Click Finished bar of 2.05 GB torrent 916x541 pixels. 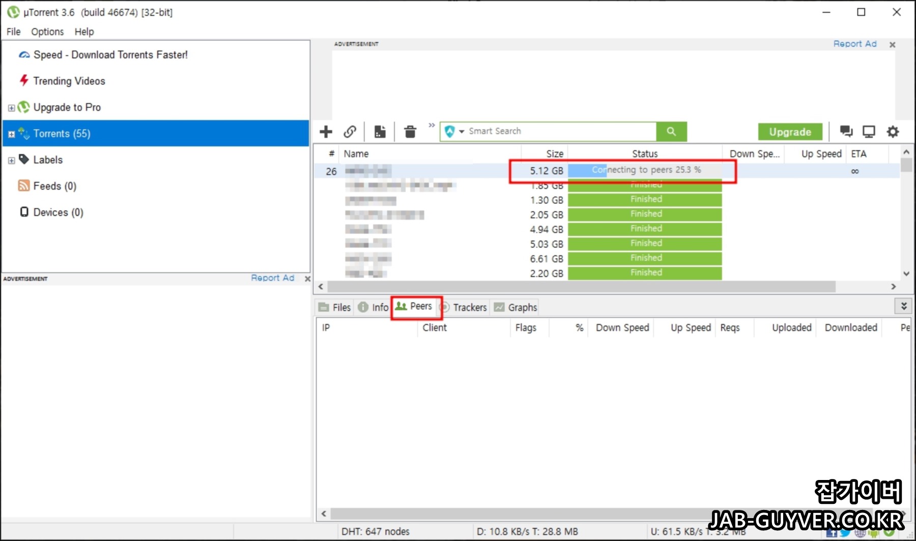[x=645, y=215]
